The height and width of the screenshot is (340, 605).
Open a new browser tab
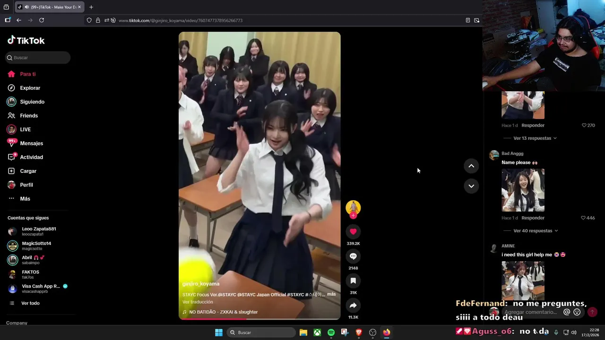(x=91, y=7)
